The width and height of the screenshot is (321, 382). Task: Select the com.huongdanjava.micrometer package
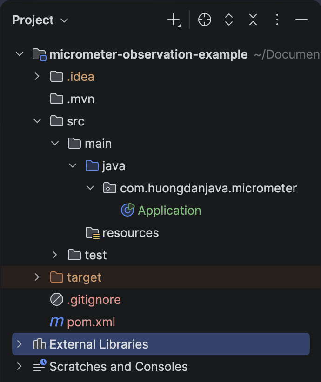pyautogui.click(x=208, y=188)
